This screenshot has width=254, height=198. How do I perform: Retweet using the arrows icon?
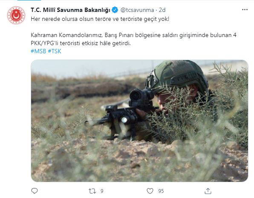pos(92,191)
